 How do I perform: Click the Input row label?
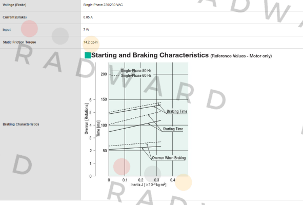click(x=7, y=30)
